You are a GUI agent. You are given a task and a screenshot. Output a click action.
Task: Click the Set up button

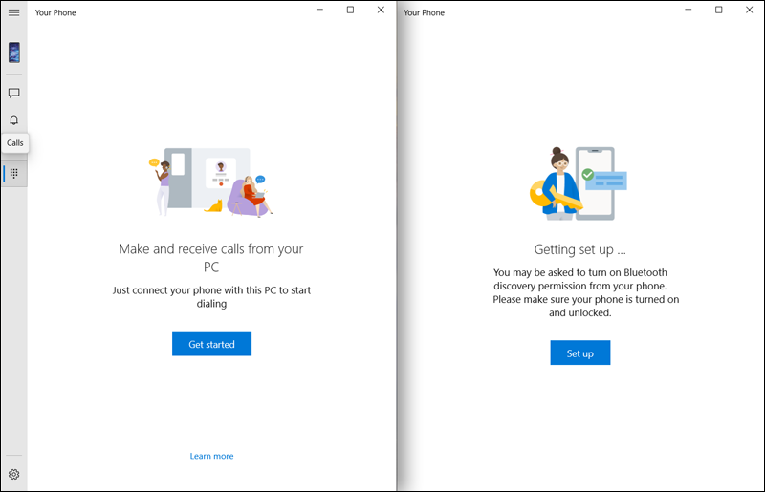coord(580,353)
